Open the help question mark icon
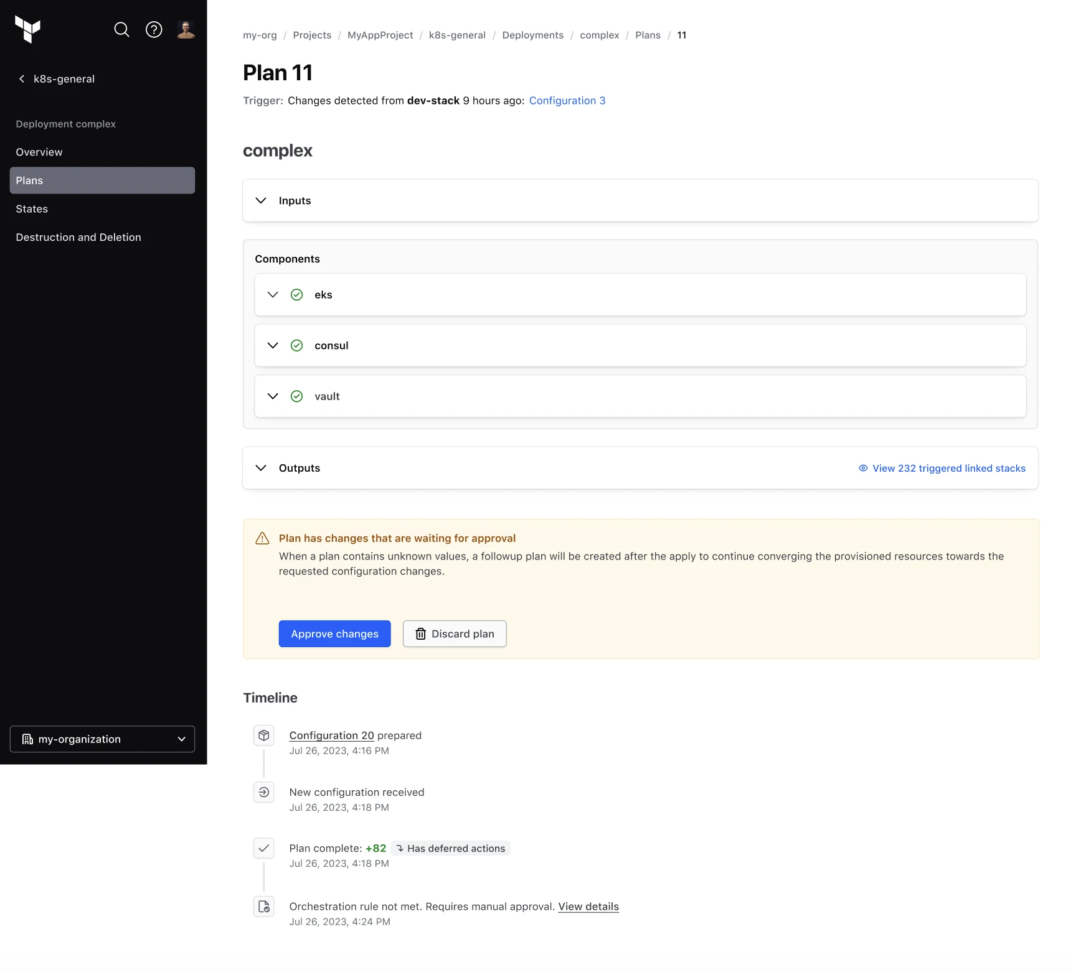 tap(154, 29)
